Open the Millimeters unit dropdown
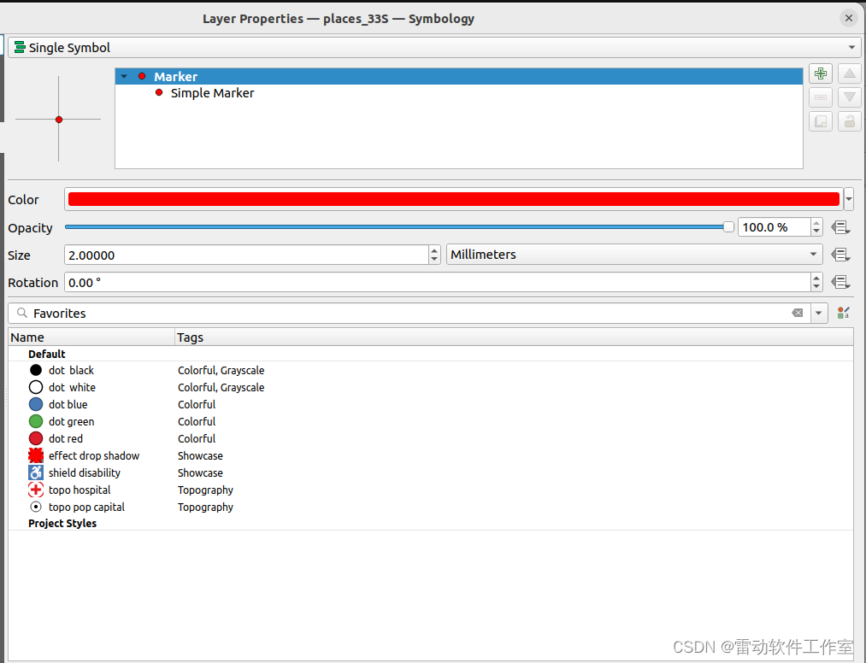Viewport: 866px width, 663px height. point(634,255)
